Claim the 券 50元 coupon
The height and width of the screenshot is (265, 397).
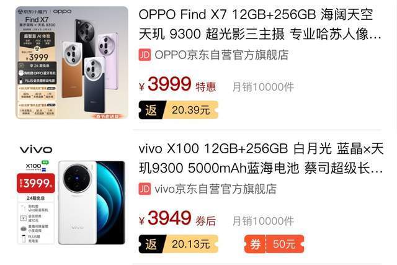(274, 244)
